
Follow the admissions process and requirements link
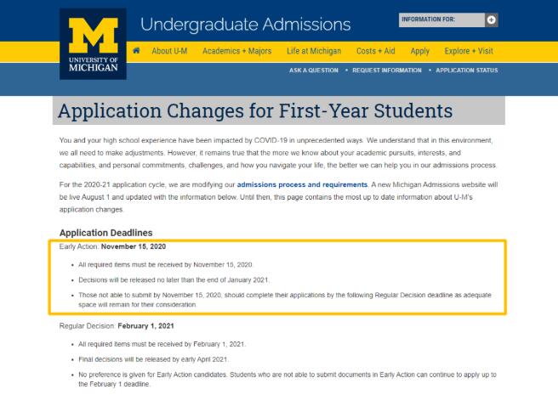302,184
